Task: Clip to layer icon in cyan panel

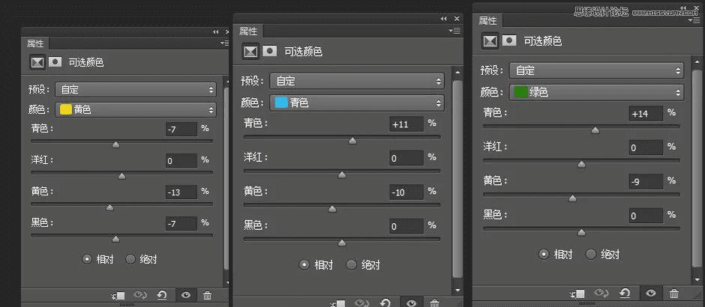Action: 338,304
